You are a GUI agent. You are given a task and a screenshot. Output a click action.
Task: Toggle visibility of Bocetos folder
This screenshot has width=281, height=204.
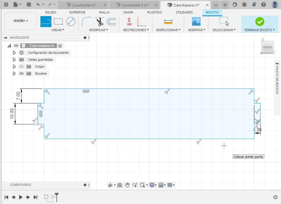pos(21,74)
